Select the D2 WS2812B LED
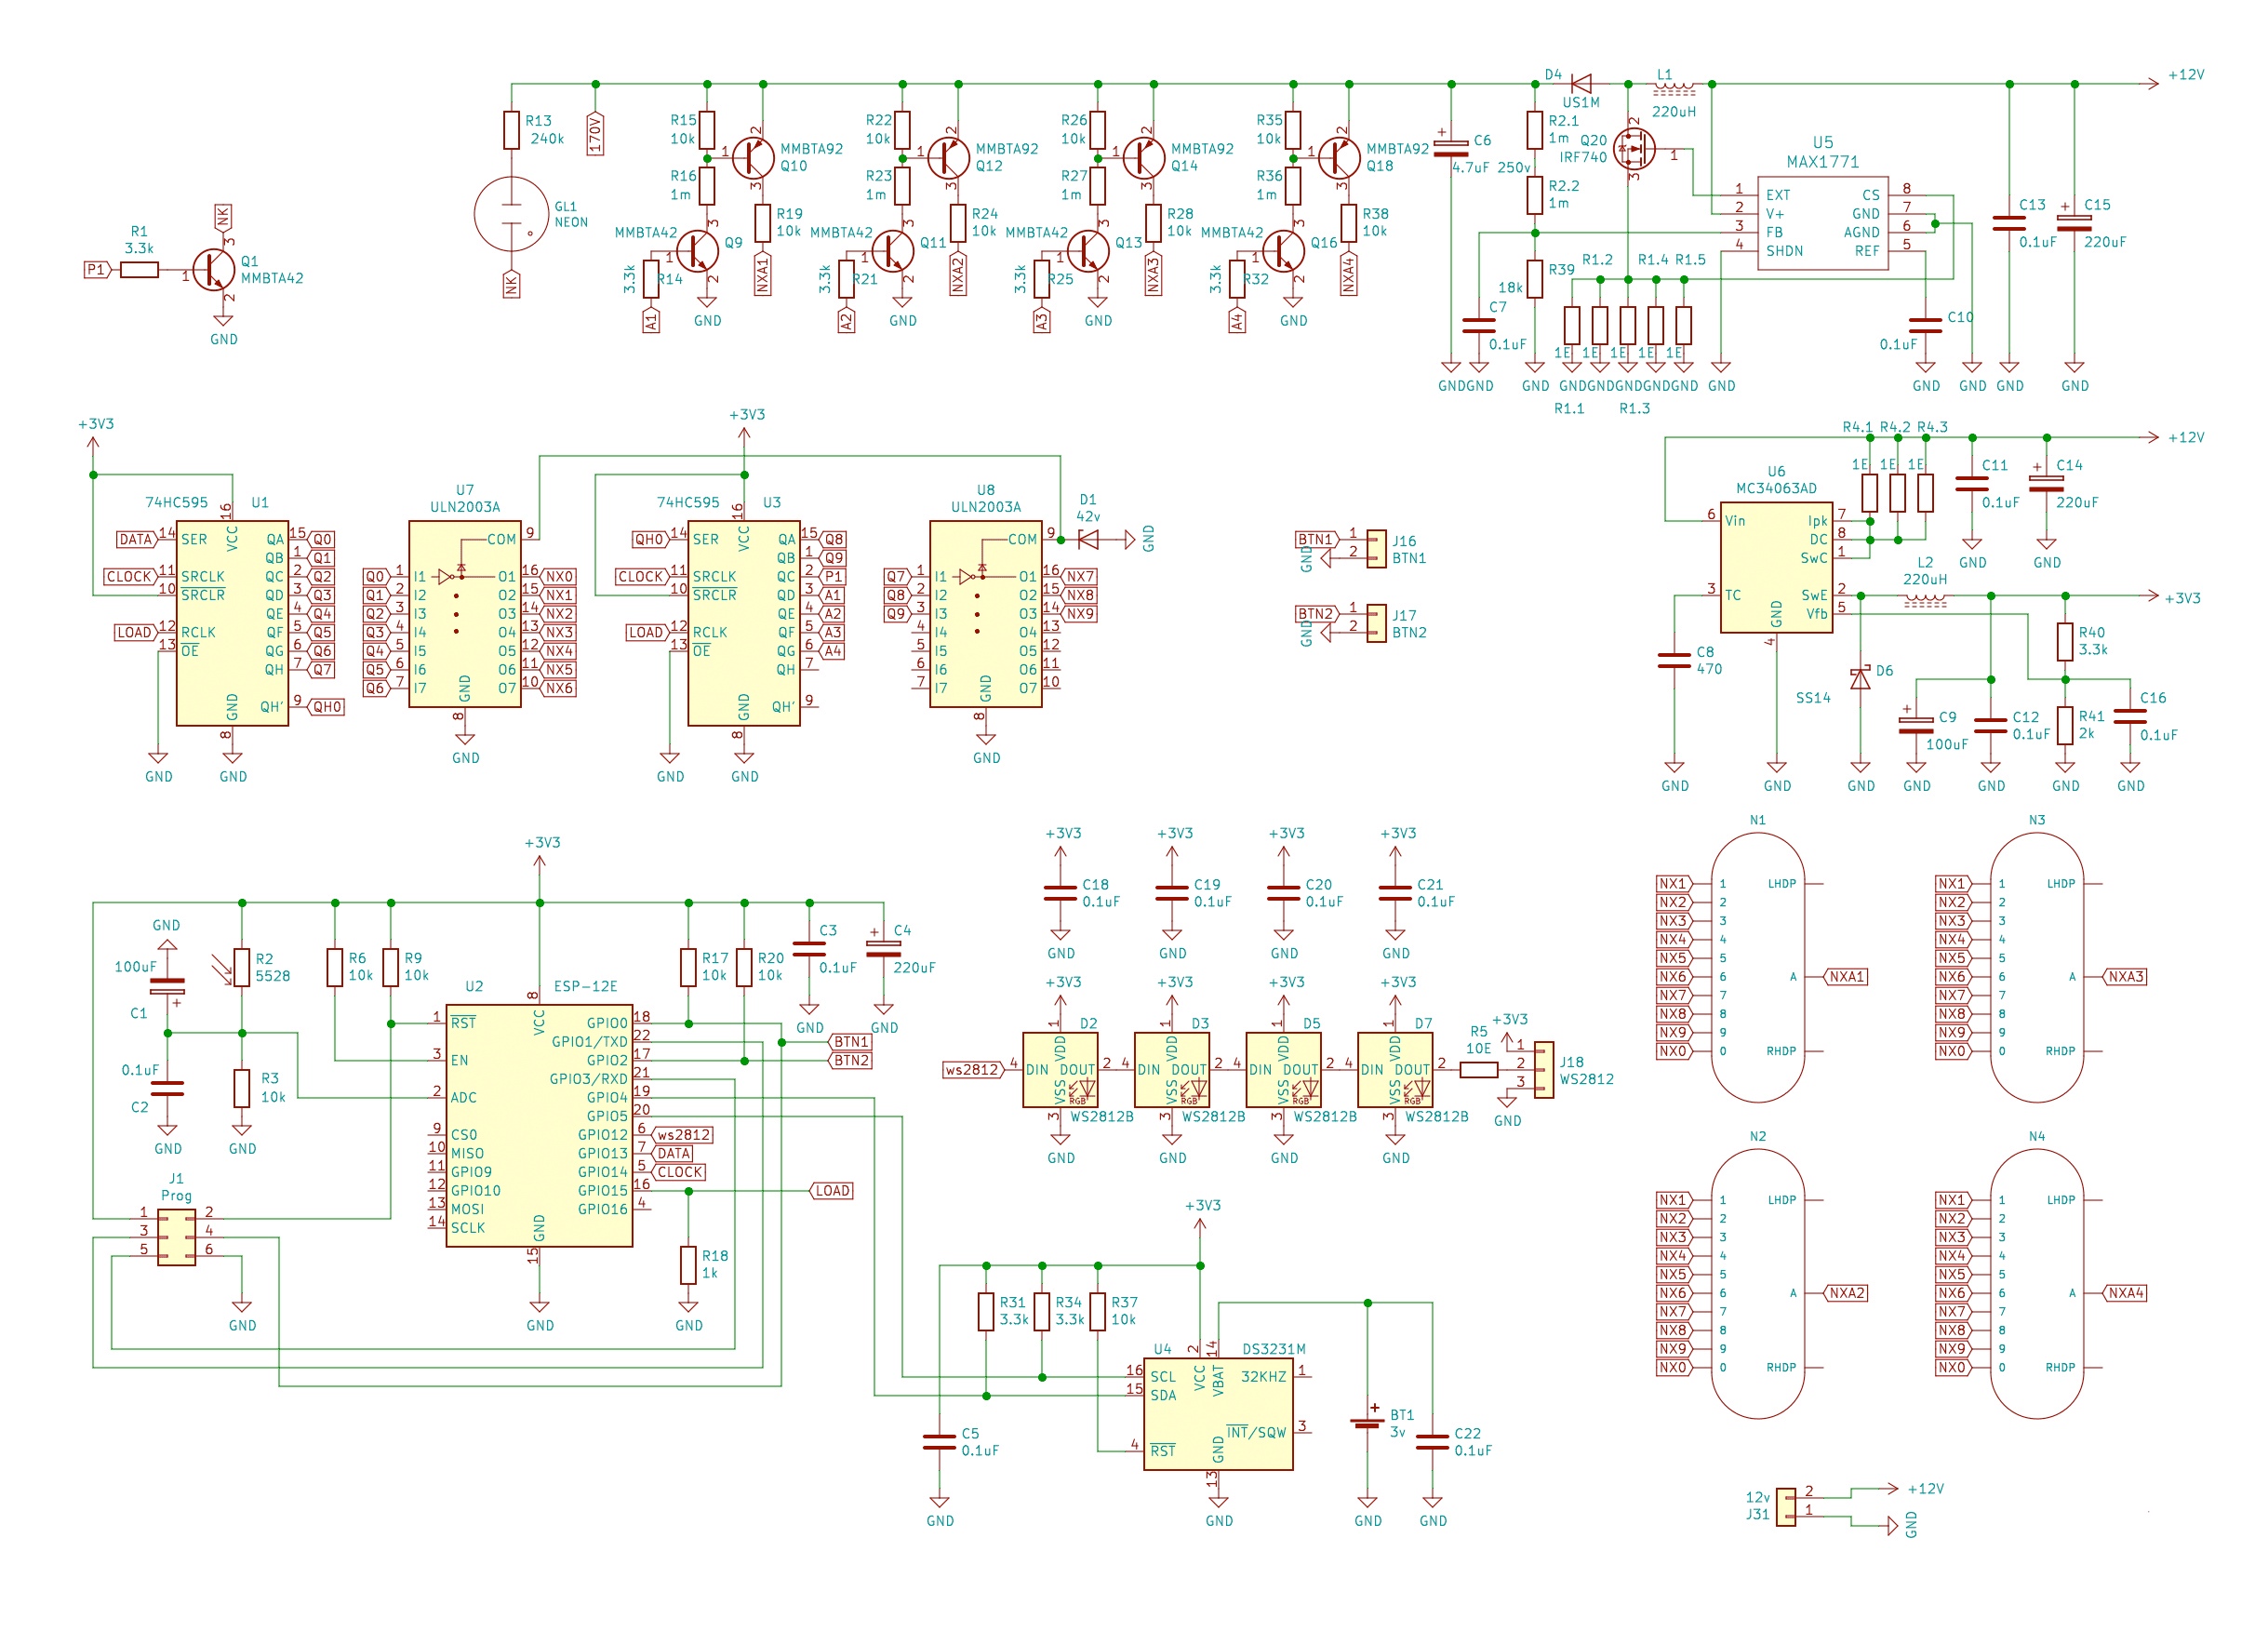Image resolution: width=2268 pixels, height=1631 pixels. point(1060,1070)
